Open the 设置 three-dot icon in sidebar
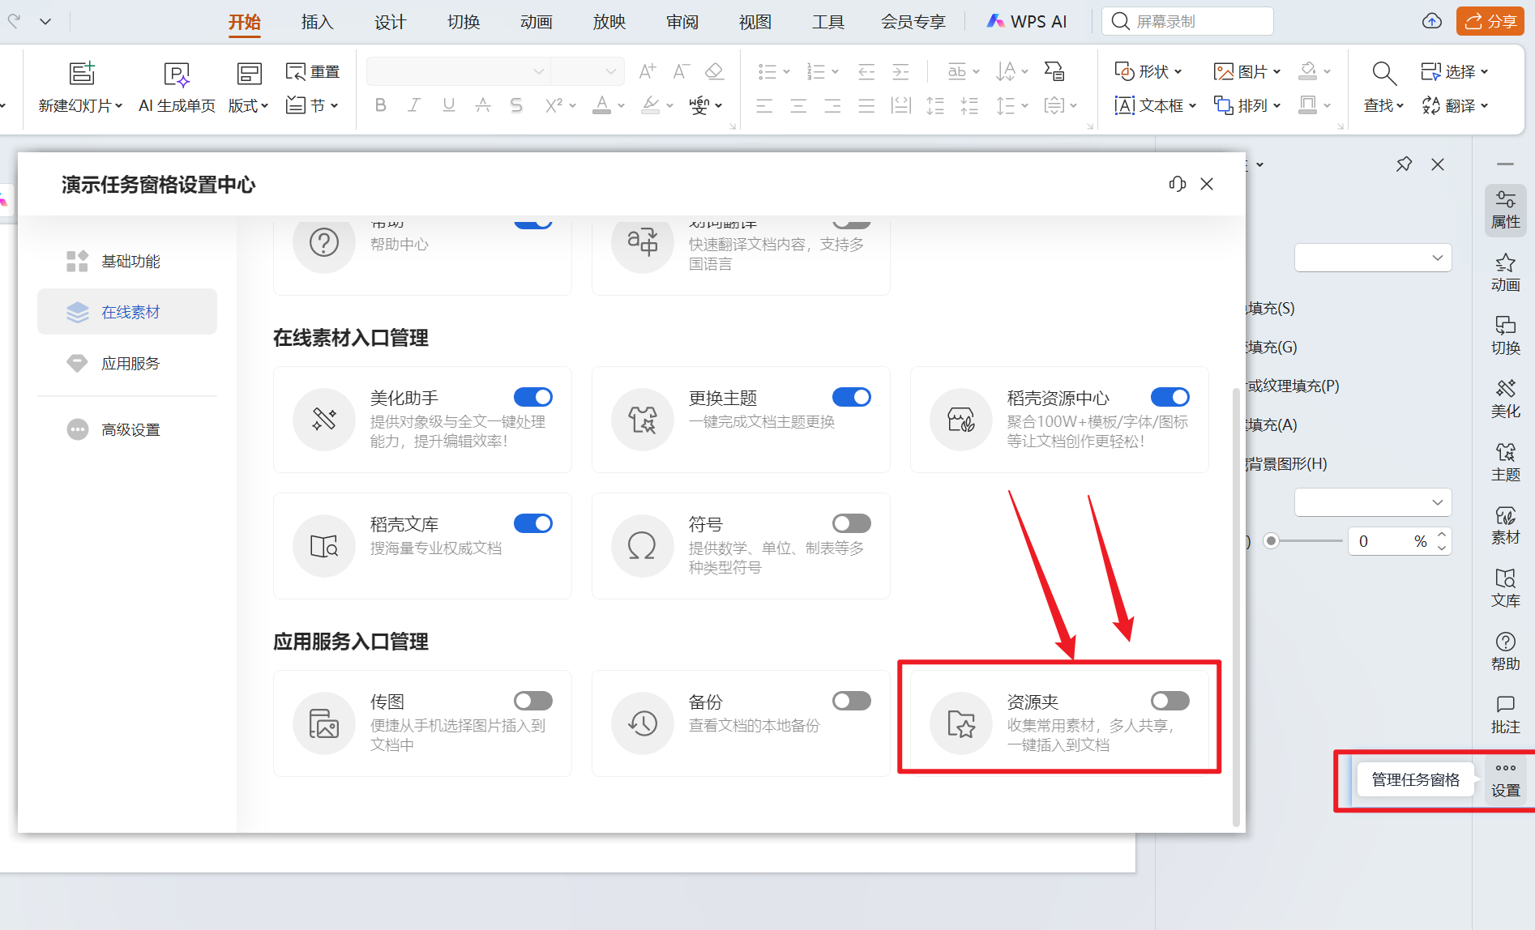This screenshot has width=1535, height=930. tap(1505, 779)
